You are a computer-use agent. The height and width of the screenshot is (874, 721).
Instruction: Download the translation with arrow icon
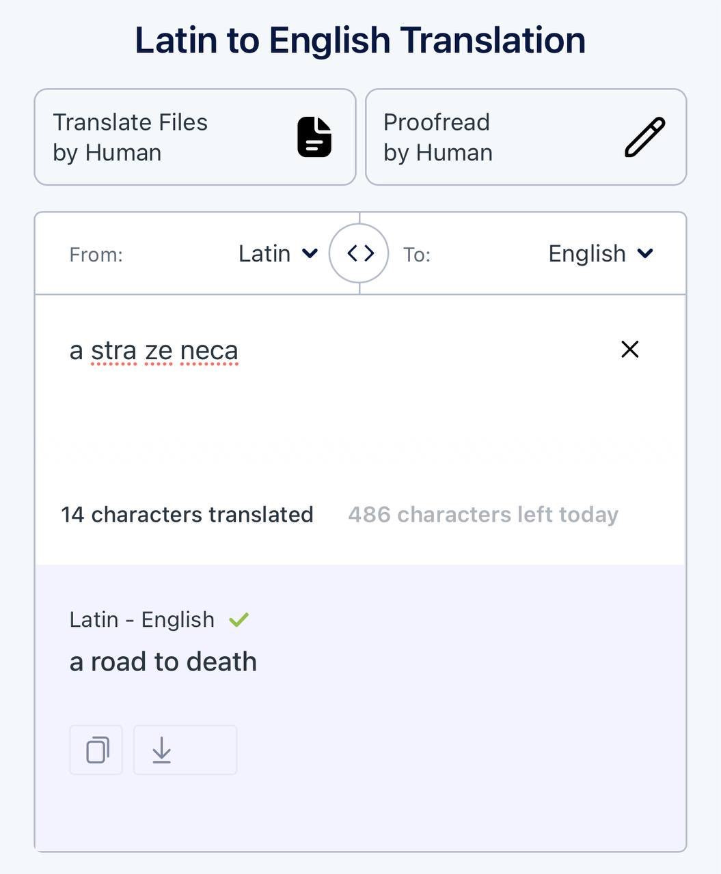coord(185,750)
